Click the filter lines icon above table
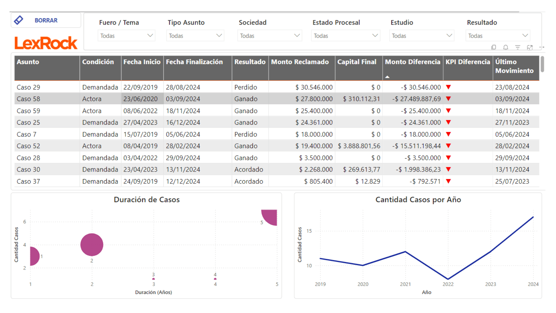The width and height of the screenshot is (556, 313). pyautogui.click(x=517, y=47)
